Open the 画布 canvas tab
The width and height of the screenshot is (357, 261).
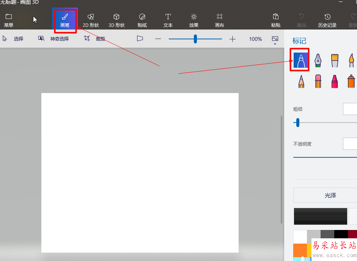pyautogui.click(x=220, y=20)
